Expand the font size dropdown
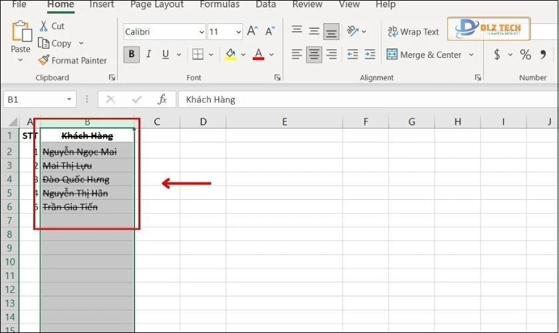Image resolution: width=559 pixels, height=333 pixels. pyautogui.click(x=238, y=32)
